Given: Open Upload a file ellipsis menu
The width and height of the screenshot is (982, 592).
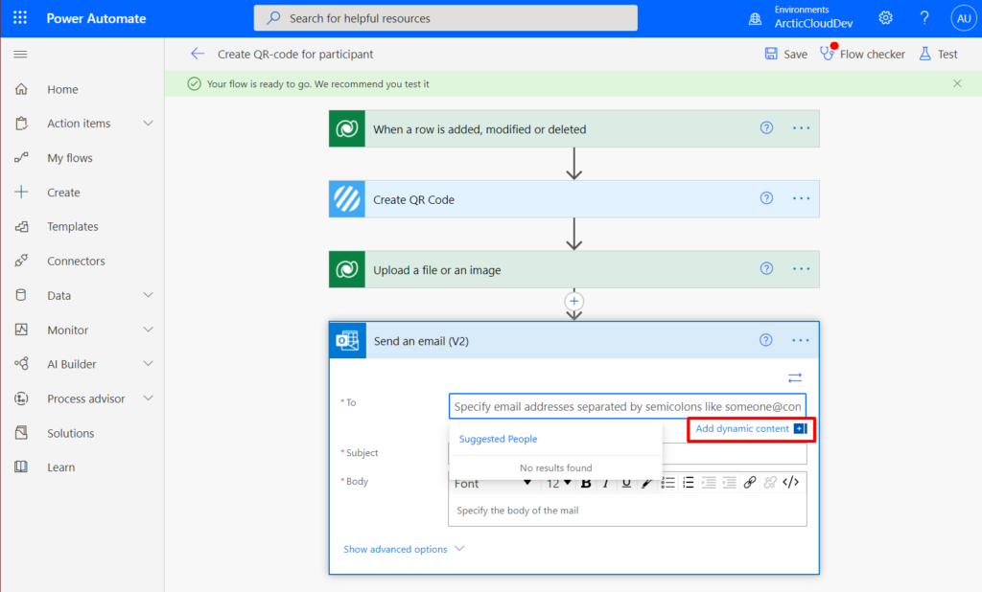Looking at the screenshot, I should (x=801, y=268).
